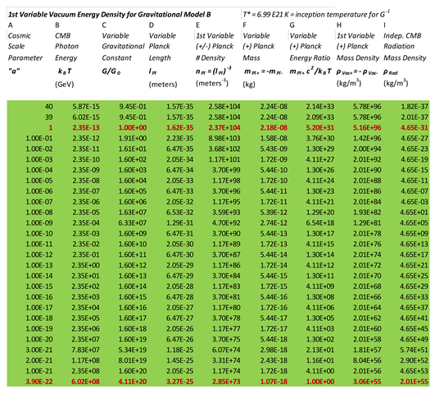Image resolution: width=435 pixels, height=394 pixels.
Task: Select the cell "3.00E-21"
Action: pyautogui.click(x=39, y=350)
